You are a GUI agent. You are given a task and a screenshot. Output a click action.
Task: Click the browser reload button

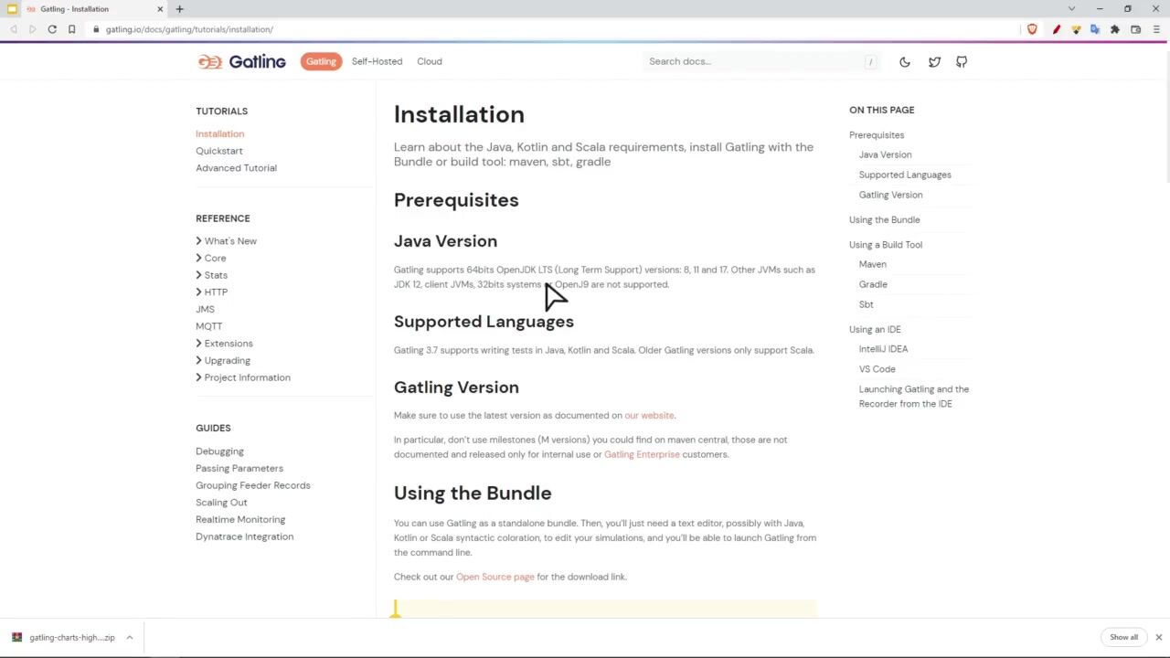pyautogui.click(x=52, y=29)
